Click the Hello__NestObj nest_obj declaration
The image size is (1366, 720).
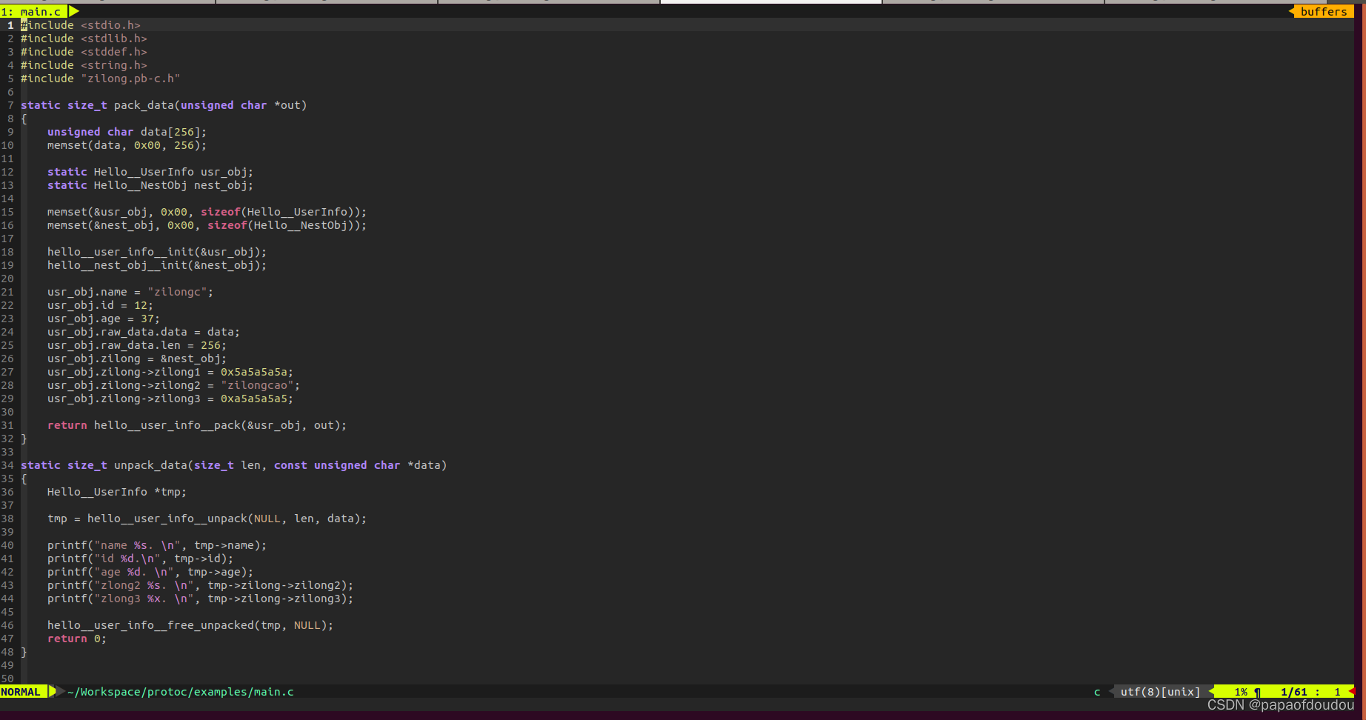click(150, 185)
